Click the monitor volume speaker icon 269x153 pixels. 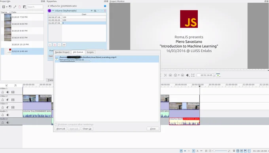click(188, 75)
